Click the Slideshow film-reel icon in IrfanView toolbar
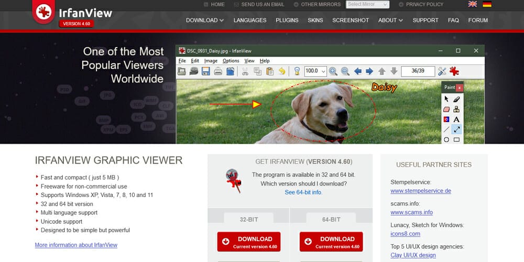Screen dimensions: 524x262 (194, 71)
